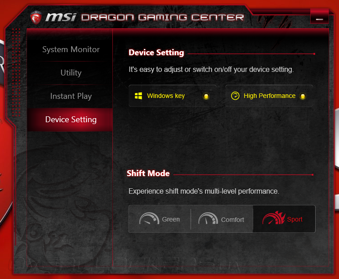Click the MSI dragon shield logo

coord(36,18)
